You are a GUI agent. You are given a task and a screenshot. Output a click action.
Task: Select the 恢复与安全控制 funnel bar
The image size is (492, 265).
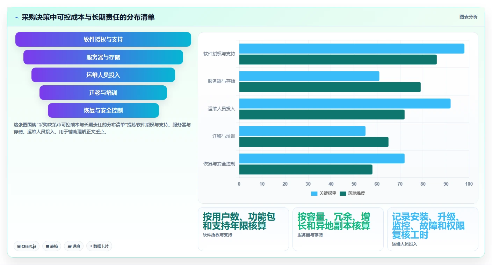coord(103,110)
